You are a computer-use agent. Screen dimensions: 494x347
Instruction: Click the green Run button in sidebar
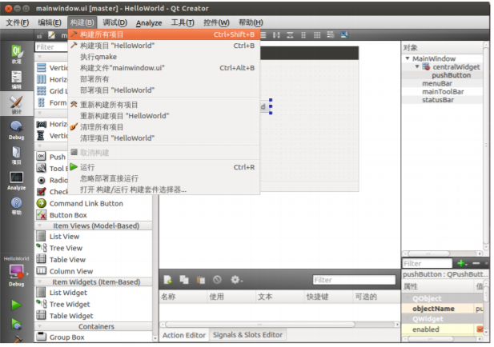click(16, 305)
